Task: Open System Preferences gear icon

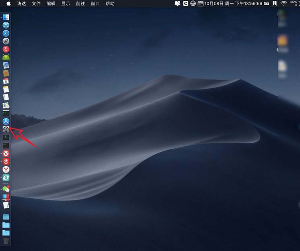Action: 6,129
